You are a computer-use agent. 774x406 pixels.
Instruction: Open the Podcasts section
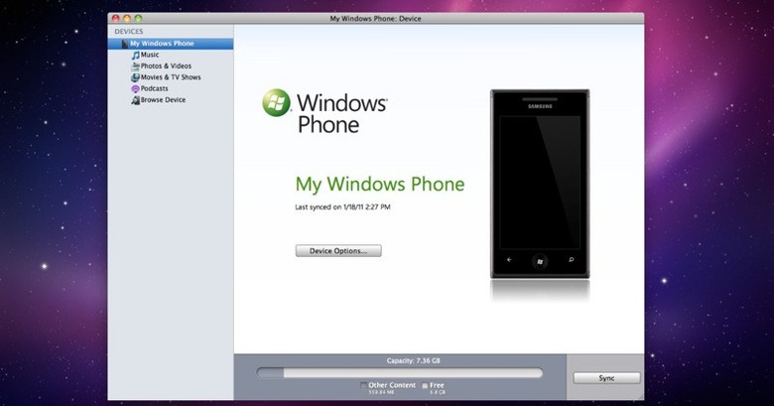click(155, 88)
